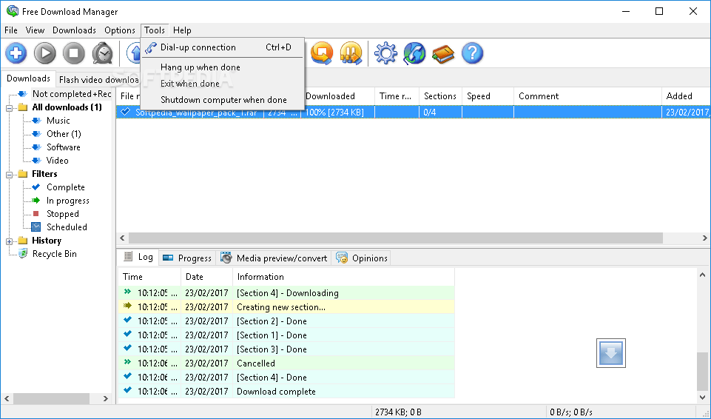711x419 pixels.
Task: Click green arrow icon beside In progress
Action: (x=36, y=201)
